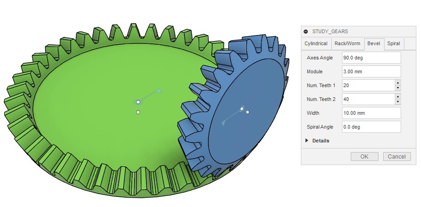Decrease Num. Teeth 1 with down arrow
421x207 pixels.
coord(397,88)
